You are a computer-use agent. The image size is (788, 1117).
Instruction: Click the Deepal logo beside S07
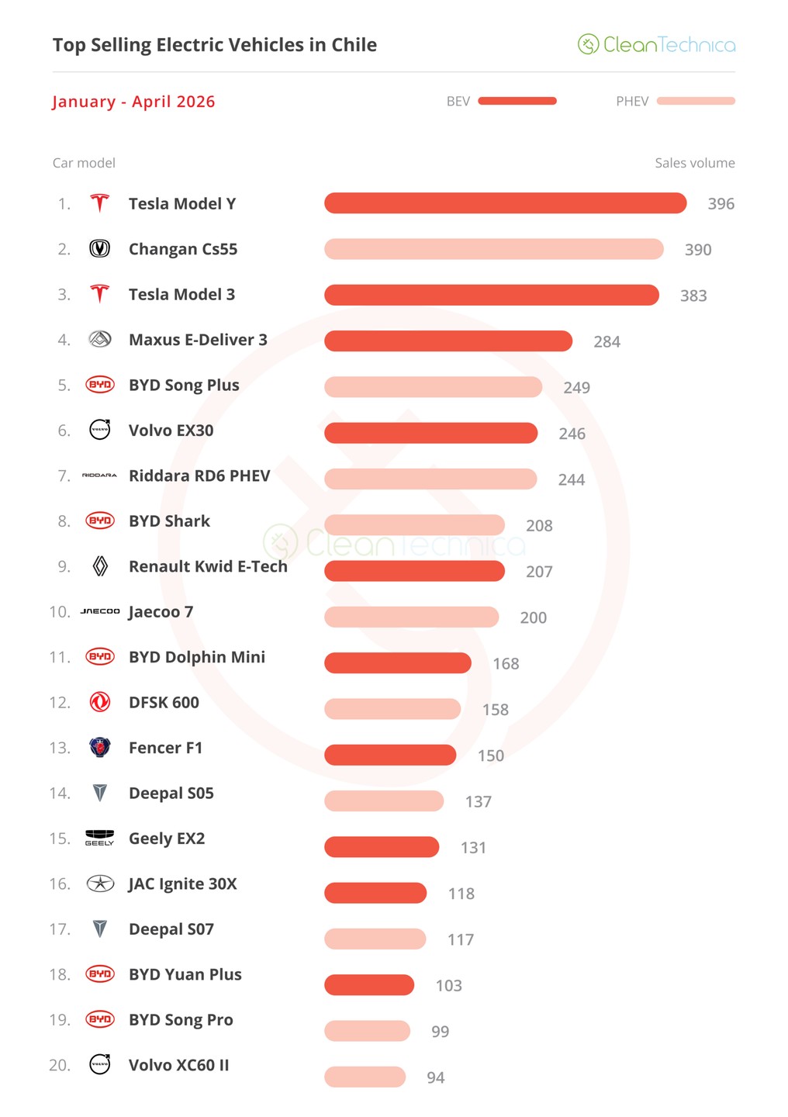click(99, 928)
